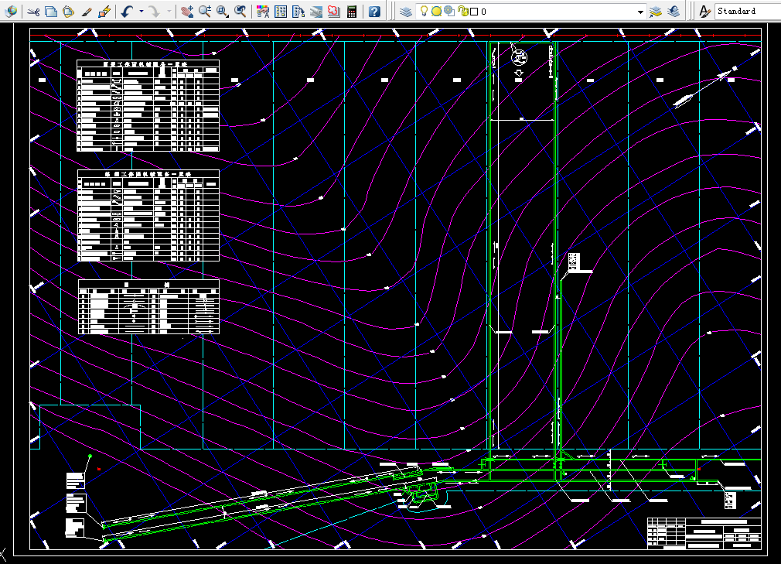
Task: Toggle layer 0 viewport freeze icon
Action: [448, 11]
